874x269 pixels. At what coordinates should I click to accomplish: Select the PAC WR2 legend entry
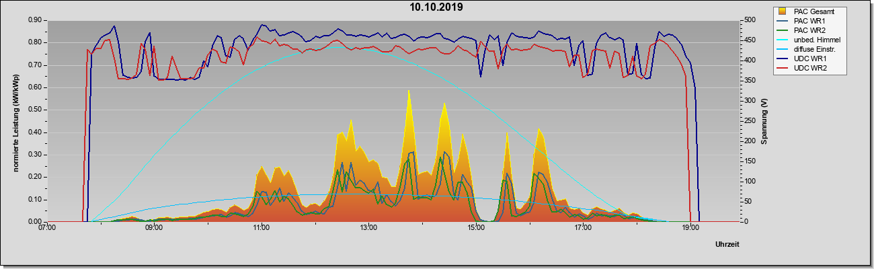pos(810,30)
